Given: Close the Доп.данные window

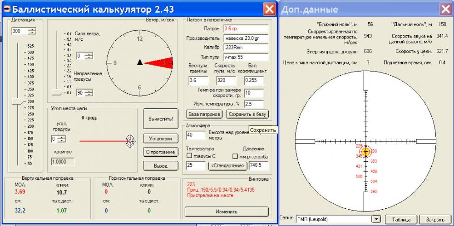Looking at the screenshot, I should (445, 9).
